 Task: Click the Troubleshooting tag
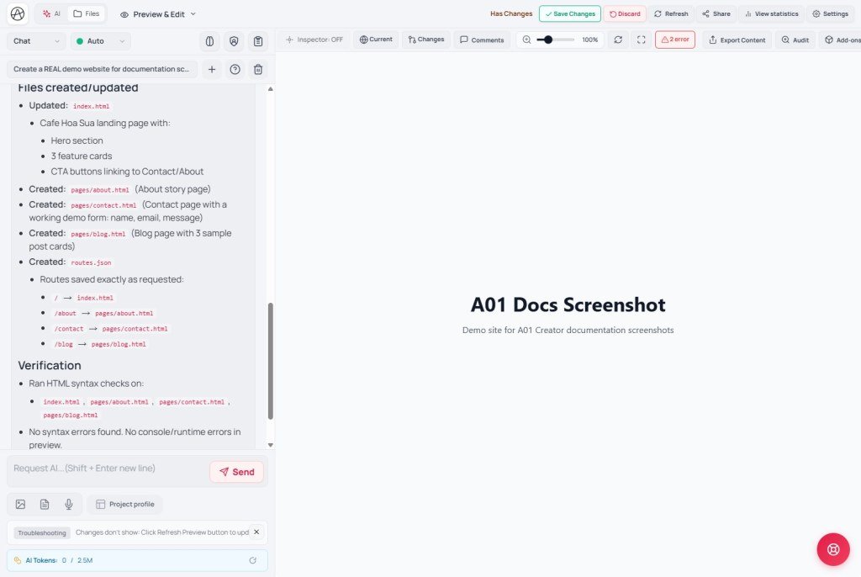click(42, 532)
